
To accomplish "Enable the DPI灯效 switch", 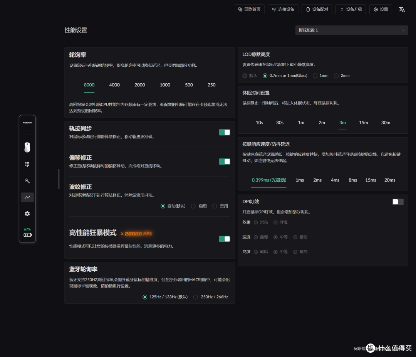I will [x=398, y=202].
